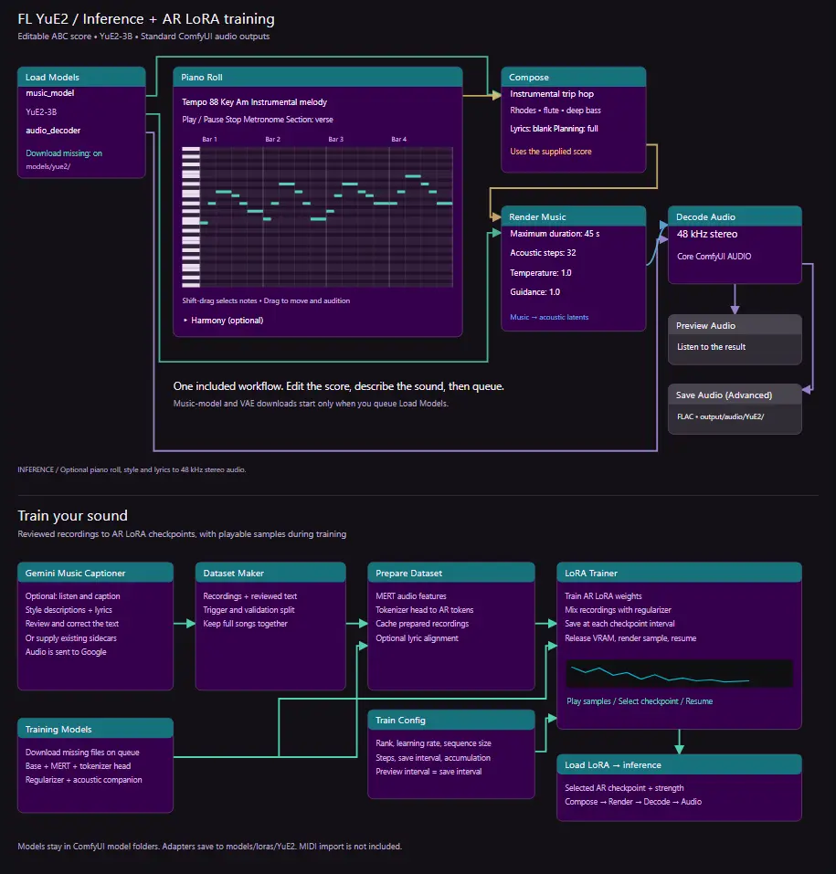
Task: Select the Prepare Dataset node title
Action: (x=408, y=573)
